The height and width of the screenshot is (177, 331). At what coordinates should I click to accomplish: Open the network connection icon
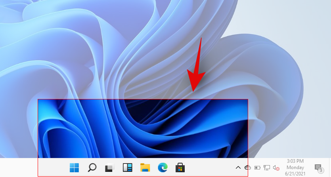click(267, 168)
